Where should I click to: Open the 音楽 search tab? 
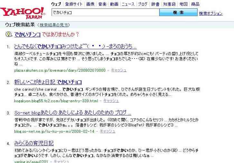(x=102, y=4)
